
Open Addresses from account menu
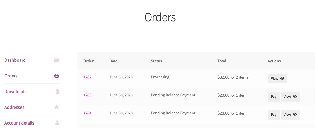(14, 107)
